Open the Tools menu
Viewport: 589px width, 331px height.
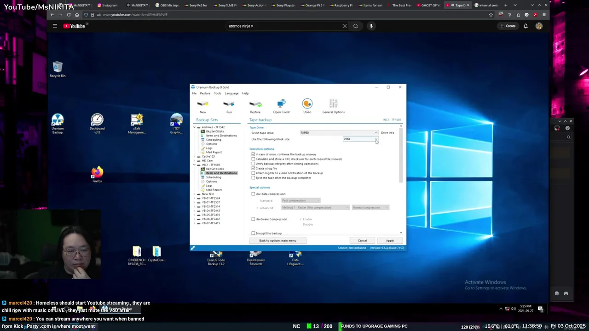point(218,93)
